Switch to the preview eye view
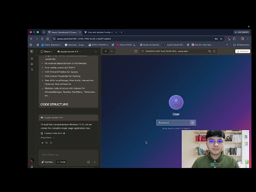256x192 pixels. pos(106,51)
